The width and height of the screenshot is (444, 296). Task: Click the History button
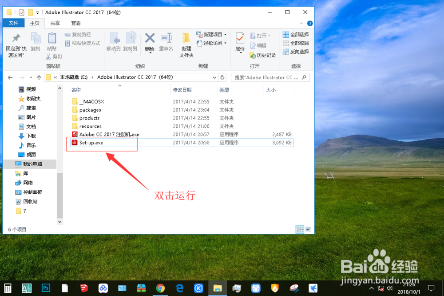point(262,55)
